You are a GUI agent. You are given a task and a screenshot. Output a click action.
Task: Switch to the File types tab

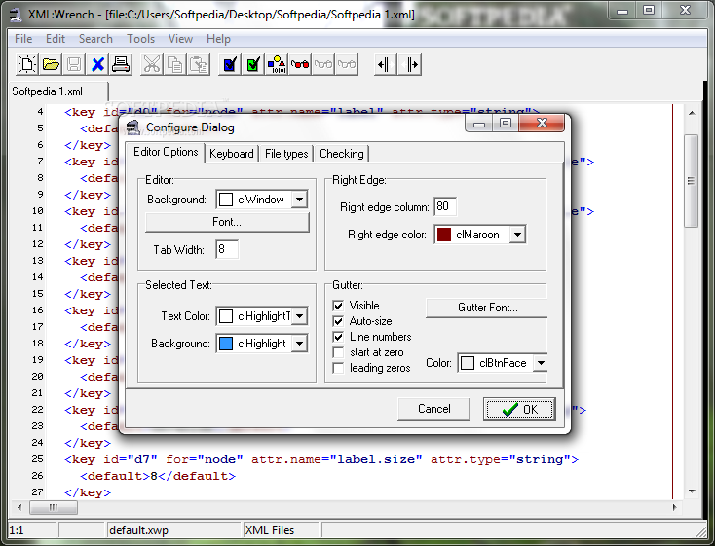[286, 154]
